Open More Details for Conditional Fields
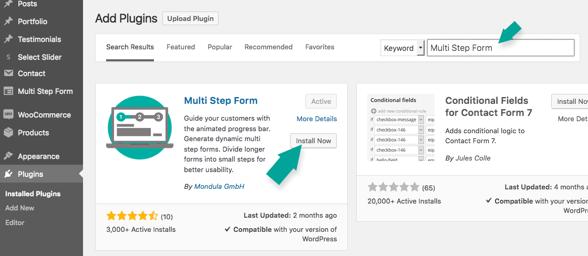This screenshot has width=588, height=256. 573,119
